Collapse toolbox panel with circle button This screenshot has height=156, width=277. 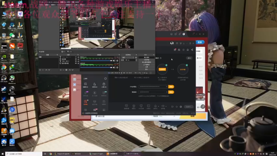click(x=105, y=79)
